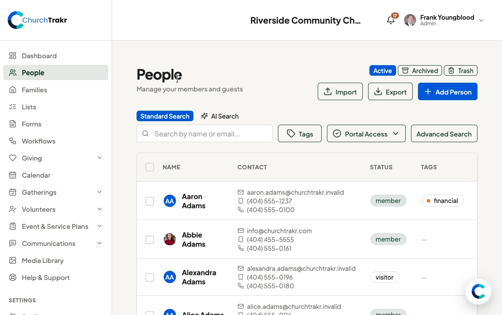
Task: Open the floating ChurchTrakr chat widget
Action: pyautogui.click(x=478, y=291)
